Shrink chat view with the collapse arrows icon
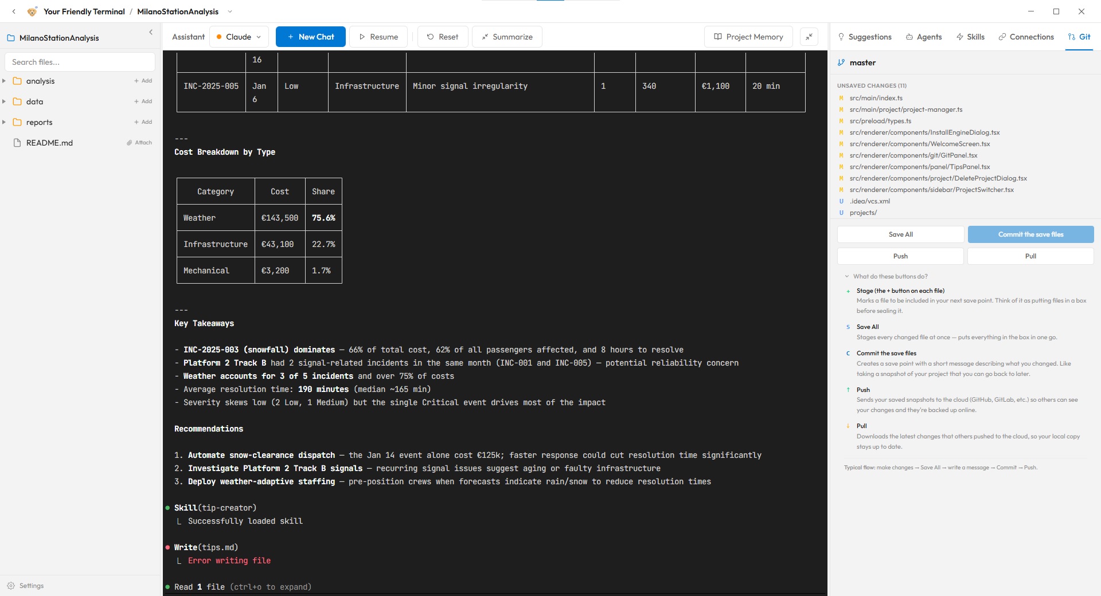This screenshot has height=596, width=1101. (x=809, y=36)
